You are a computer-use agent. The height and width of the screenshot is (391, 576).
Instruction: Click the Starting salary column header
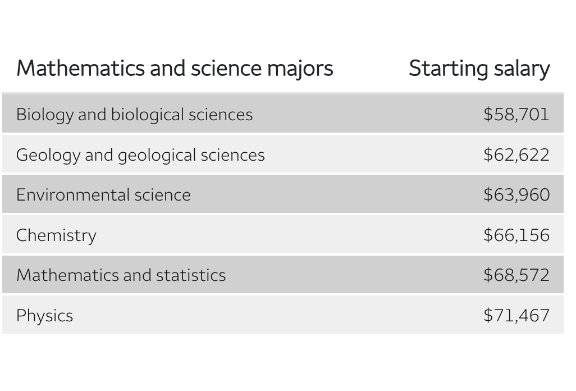(x=479, y=69)
